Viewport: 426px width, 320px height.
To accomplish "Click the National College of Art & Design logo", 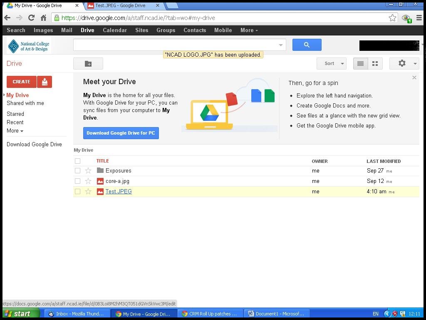I will 29,46.
